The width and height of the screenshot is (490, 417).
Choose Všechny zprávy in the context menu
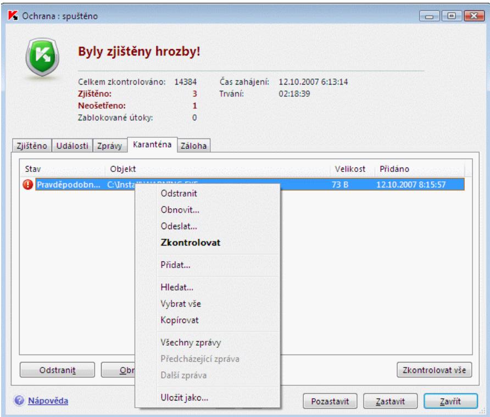pyautogui.click(x=191, y=343)
